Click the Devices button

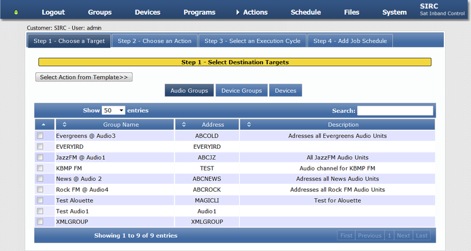286,91
